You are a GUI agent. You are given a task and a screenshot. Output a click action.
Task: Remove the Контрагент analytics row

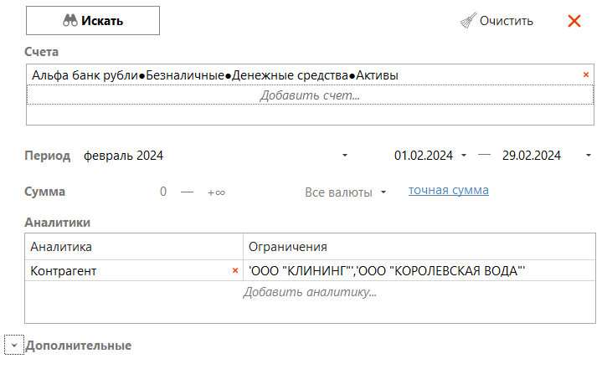234,271
